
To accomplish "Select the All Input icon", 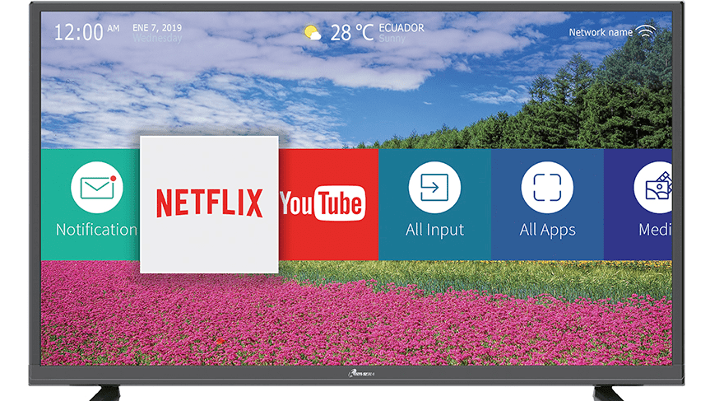I will (x=434, y=188).
